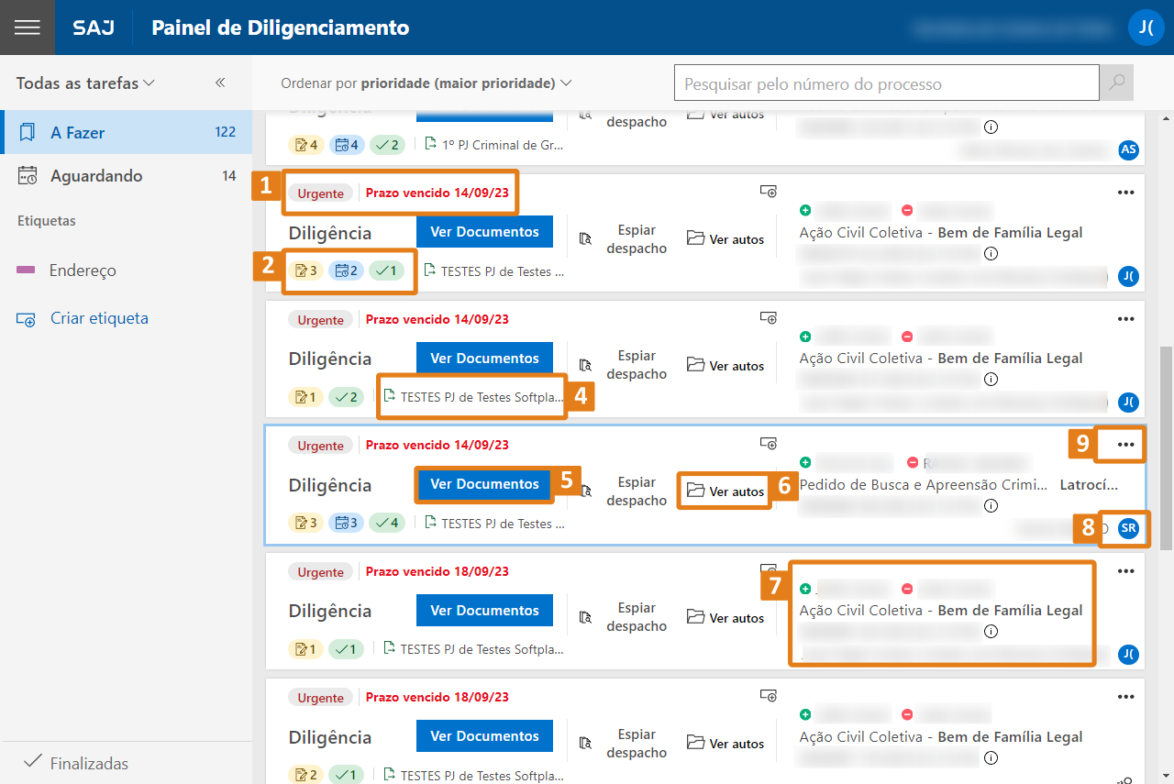Click Criar etiqueta link
Image resolution: width=1174 pixels, height=784 pixels.
click(99, 319)
